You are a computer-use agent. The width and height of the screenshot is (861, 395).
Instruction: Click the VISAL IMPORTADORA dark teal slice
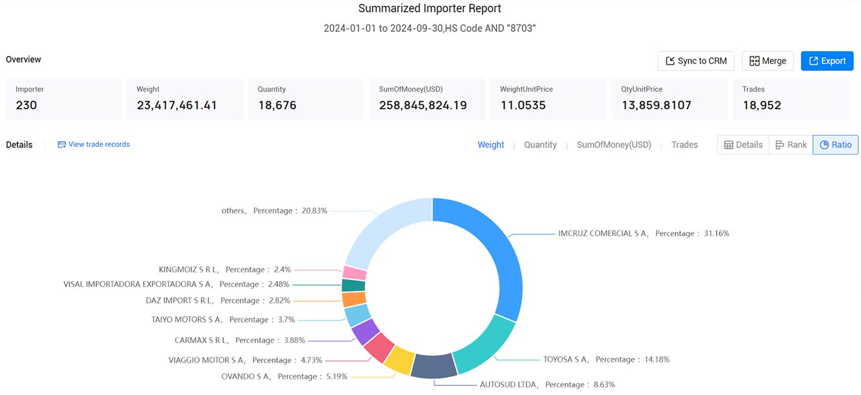pyautogui.click(x=353, y=285)
